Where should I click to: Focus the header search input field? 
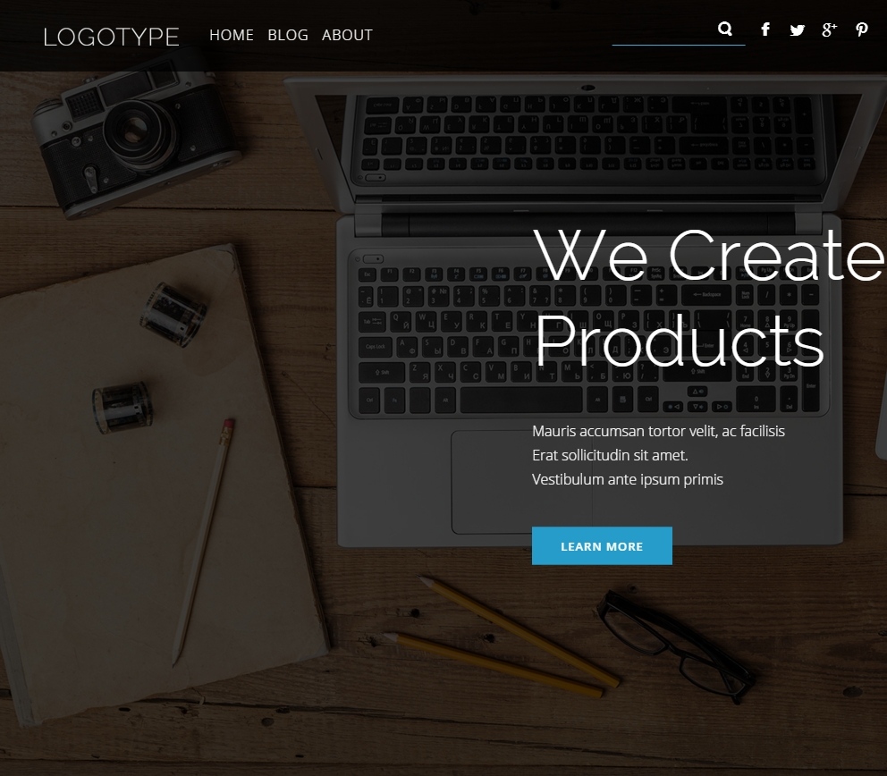click(x=664, y=30)
